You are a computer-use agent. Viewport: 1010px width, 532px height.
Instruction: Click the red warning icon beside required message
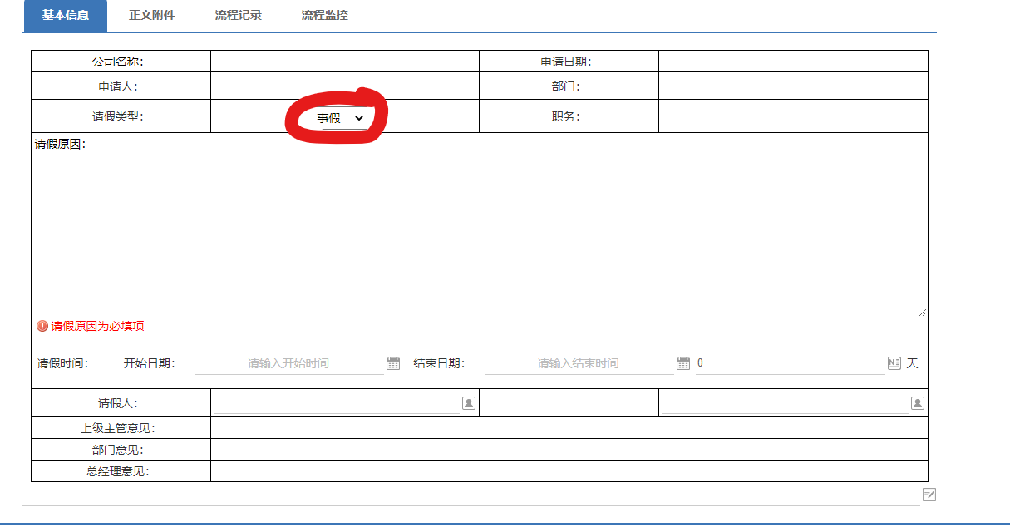tap(42, 326)
